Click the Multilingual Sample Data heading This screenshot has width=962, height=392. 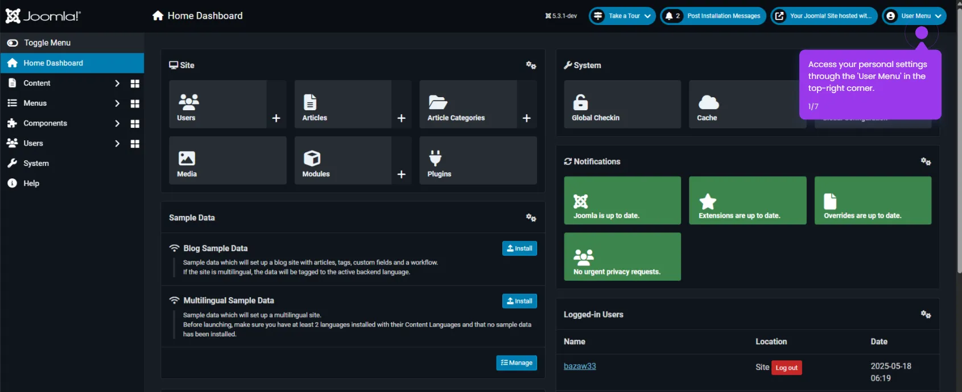[229, 301]
